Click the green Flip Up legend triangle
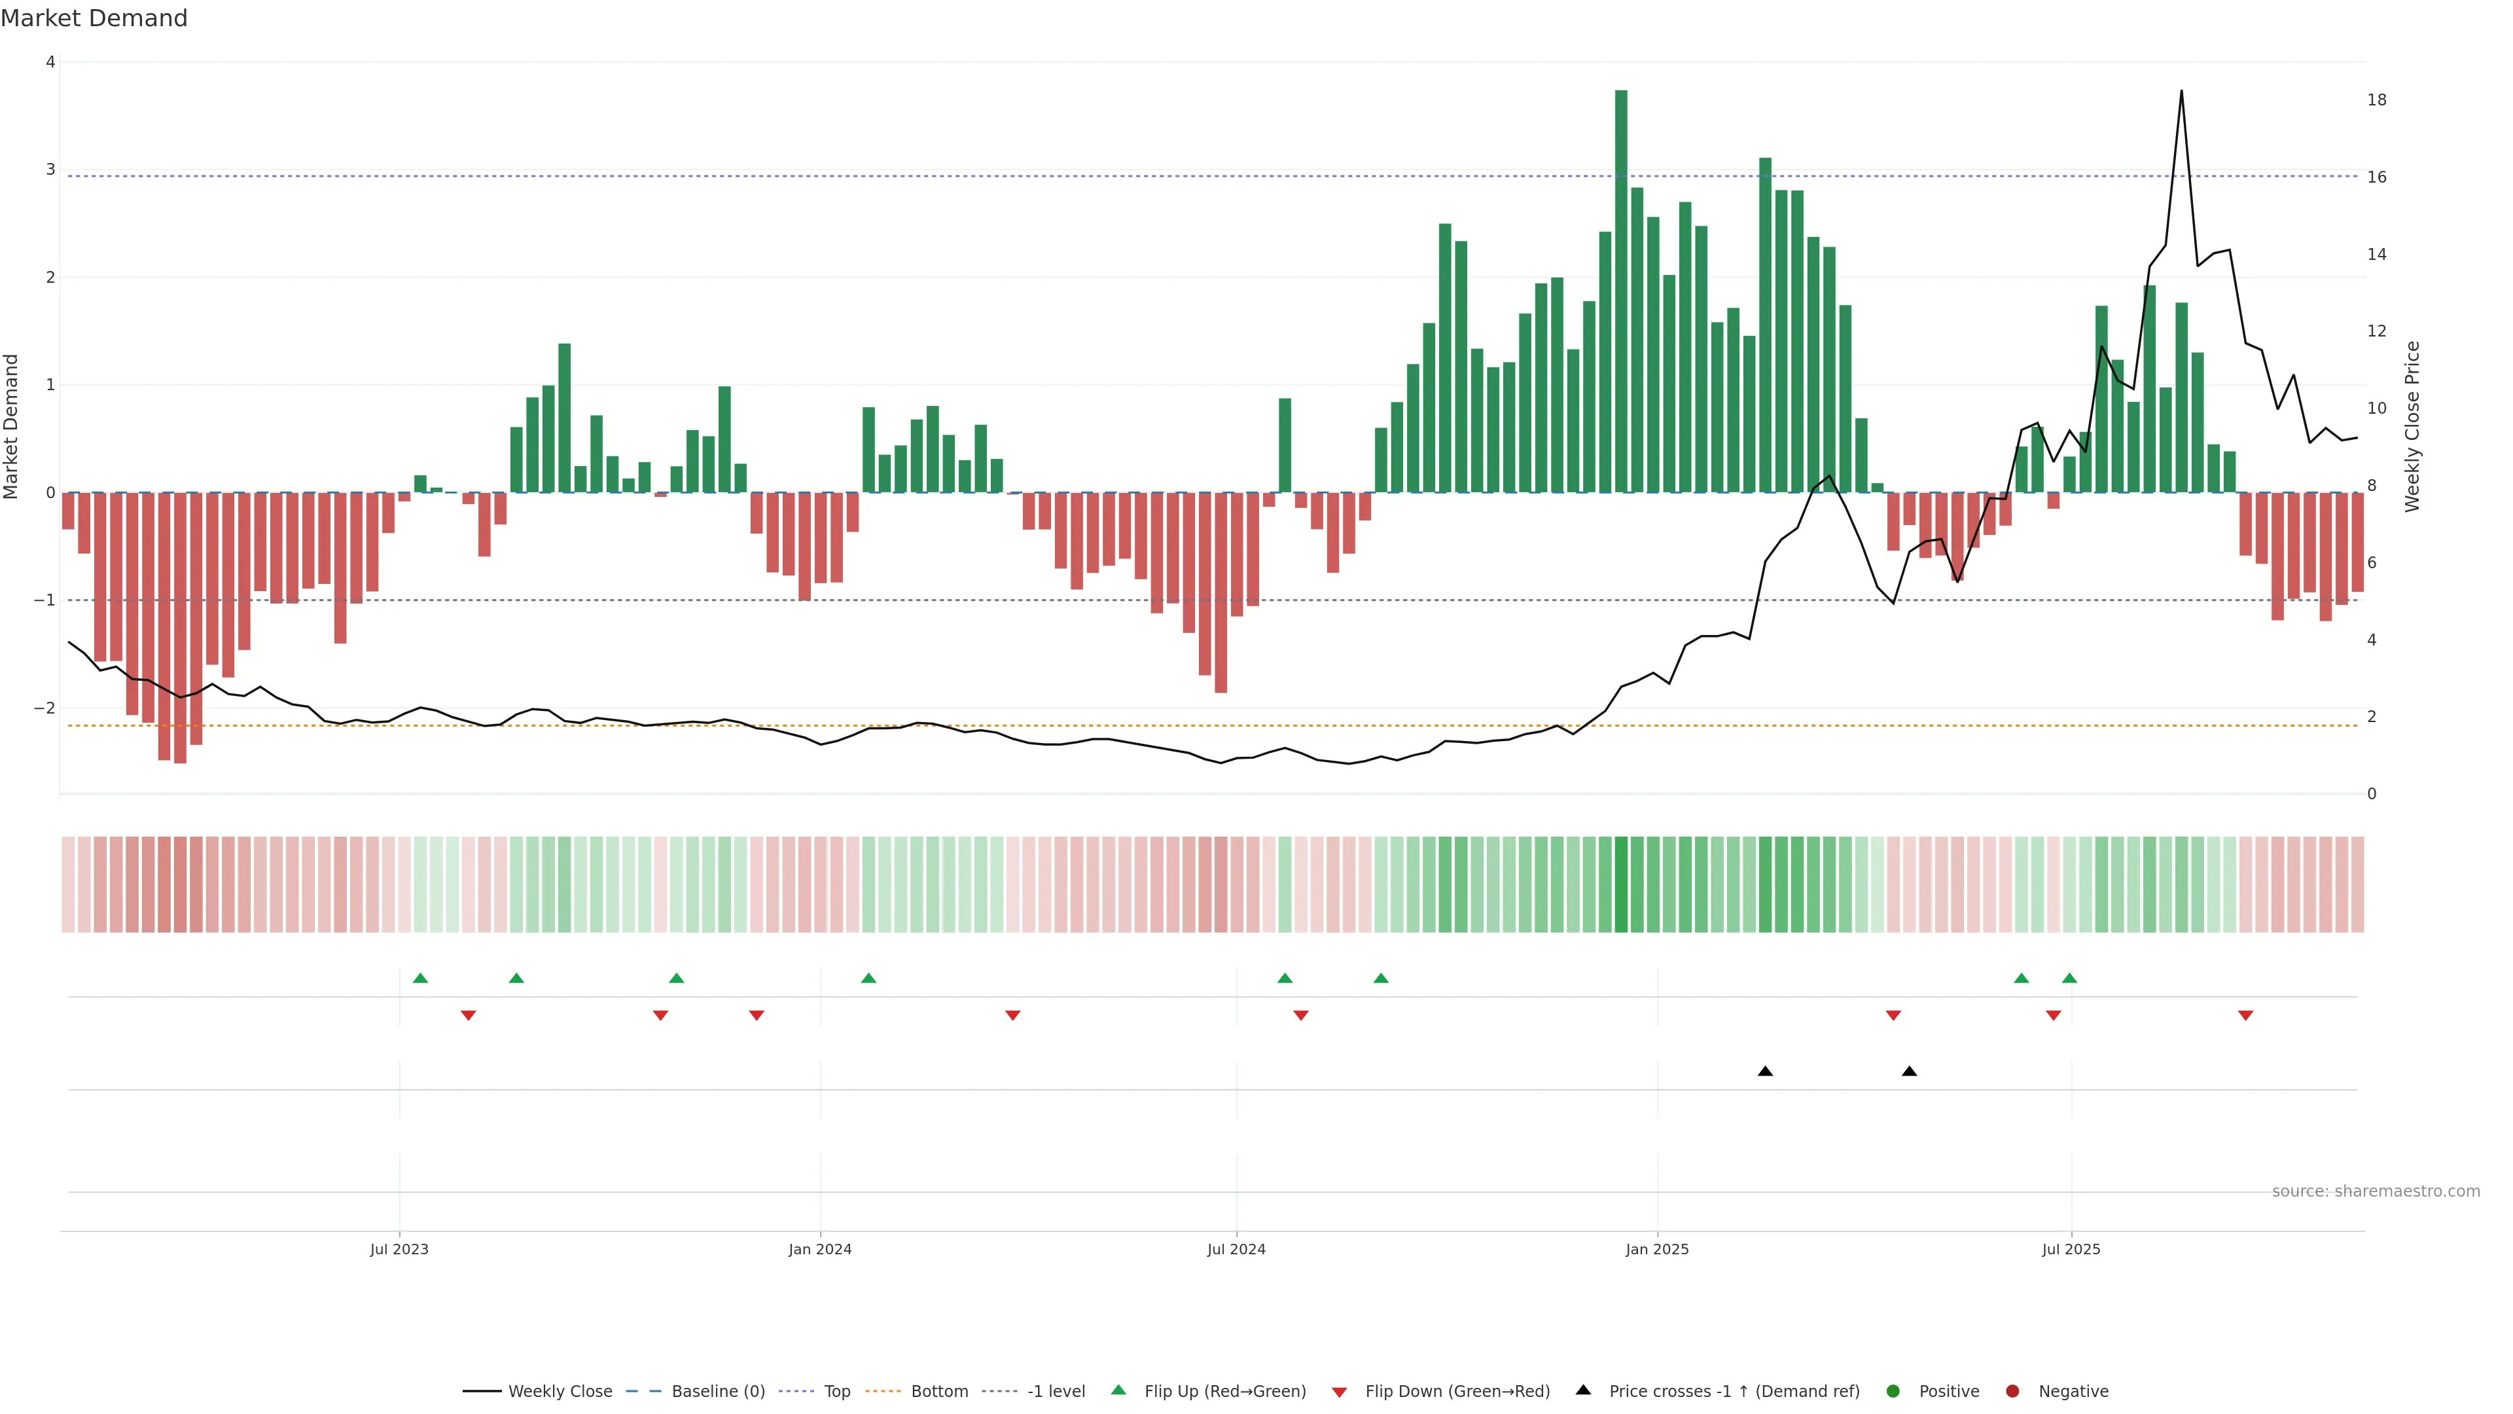2513x1414 pixels. point(1118,1390)
